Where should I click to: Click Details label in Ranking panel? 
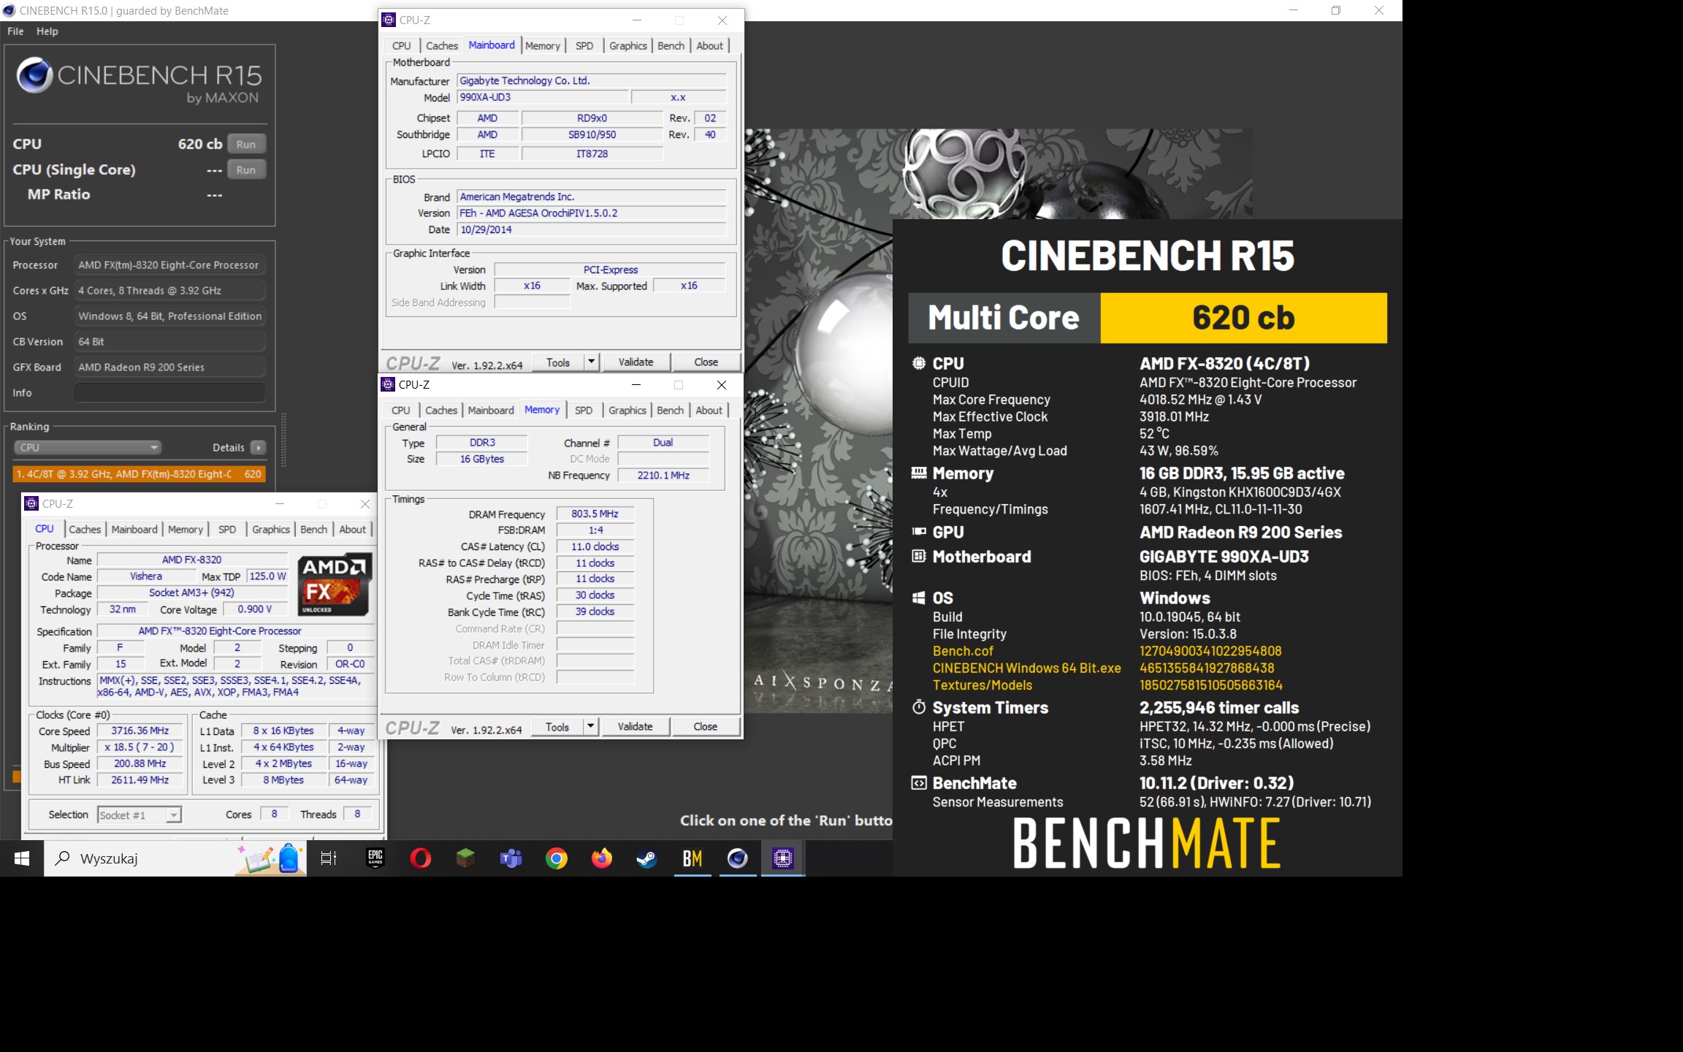coord(228,447)
